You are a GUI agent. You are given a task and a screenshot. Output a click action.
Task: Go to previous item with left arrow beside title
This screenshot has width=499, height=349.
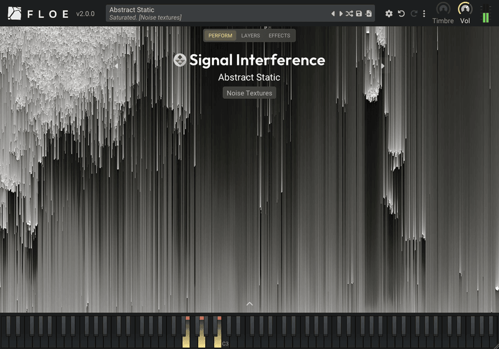[117, 66]
